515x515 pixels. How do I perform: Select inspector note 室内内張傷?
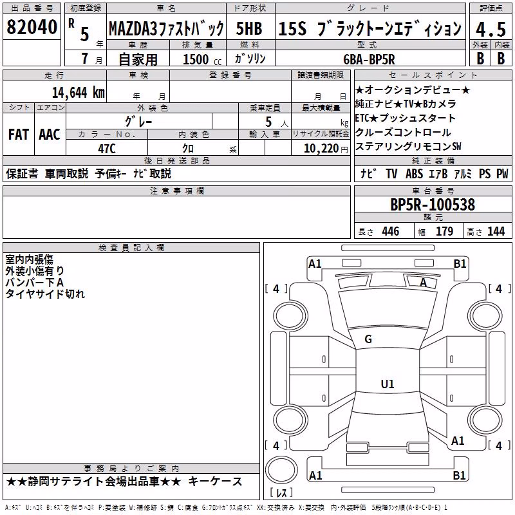[x=29, y=260]
